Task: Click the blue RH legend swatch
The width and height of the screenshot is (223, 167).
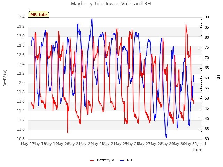Action: (x=122, y=161)
